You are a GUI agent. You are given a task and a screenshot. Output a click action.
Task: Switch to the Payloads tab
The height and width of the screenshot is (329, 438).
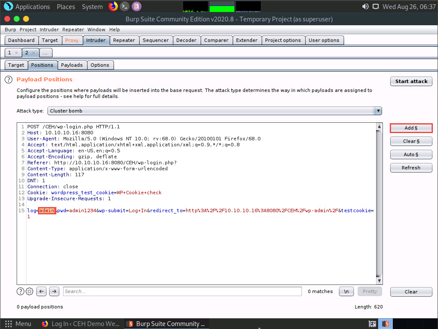click(x=72, y=65)
